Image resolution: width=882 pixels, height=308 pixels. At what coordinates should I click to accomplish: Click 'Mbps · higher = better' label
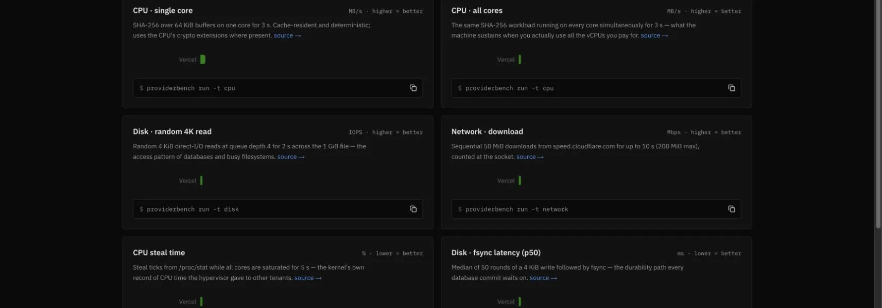pos(704,132)
